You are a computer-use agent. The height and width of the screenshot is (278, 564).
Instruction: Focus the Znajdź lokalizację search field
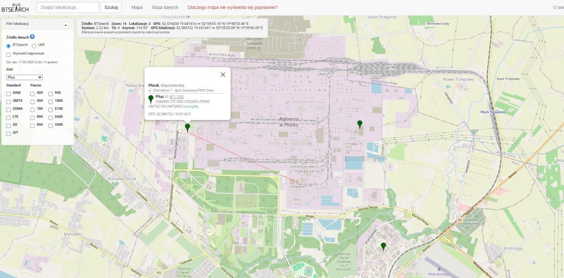67,8
